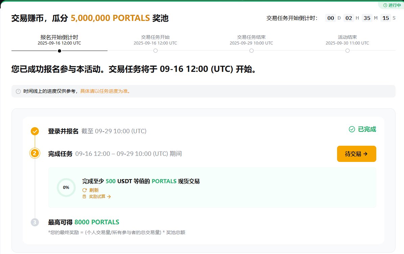Select the 活动结束 timeline stage label

click(x=347, y=37)
